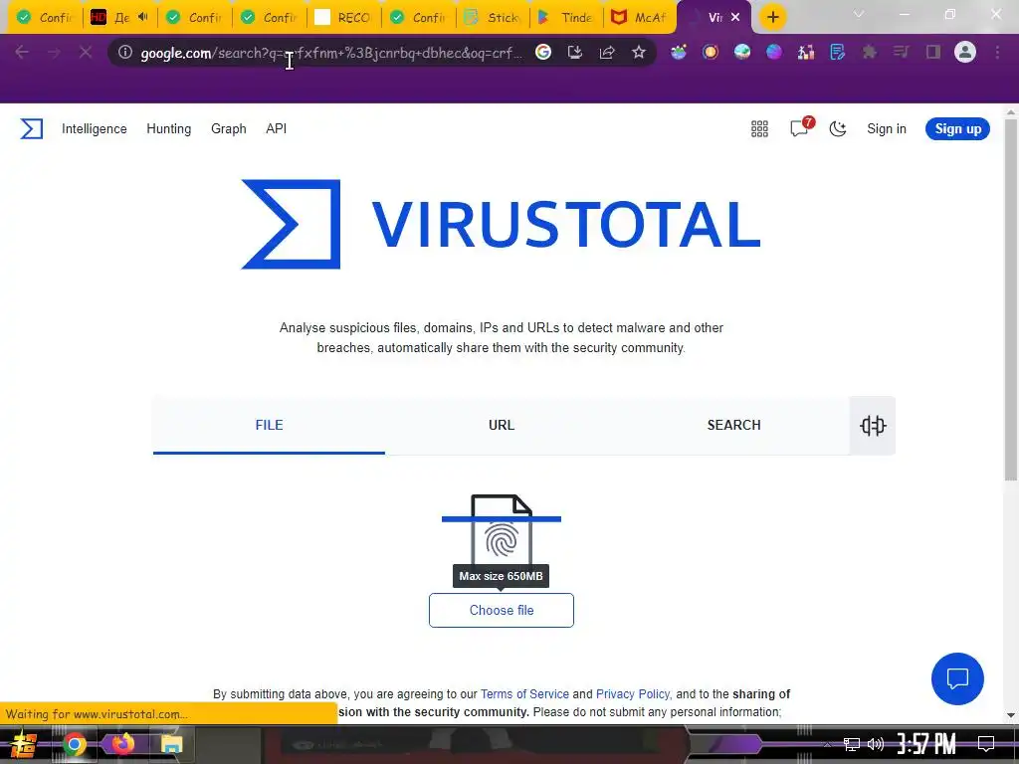Open notifications icon with 7 badge
Image resolution: width=1019 pixels, height=764 pixels.
click(x=801, y=127)
